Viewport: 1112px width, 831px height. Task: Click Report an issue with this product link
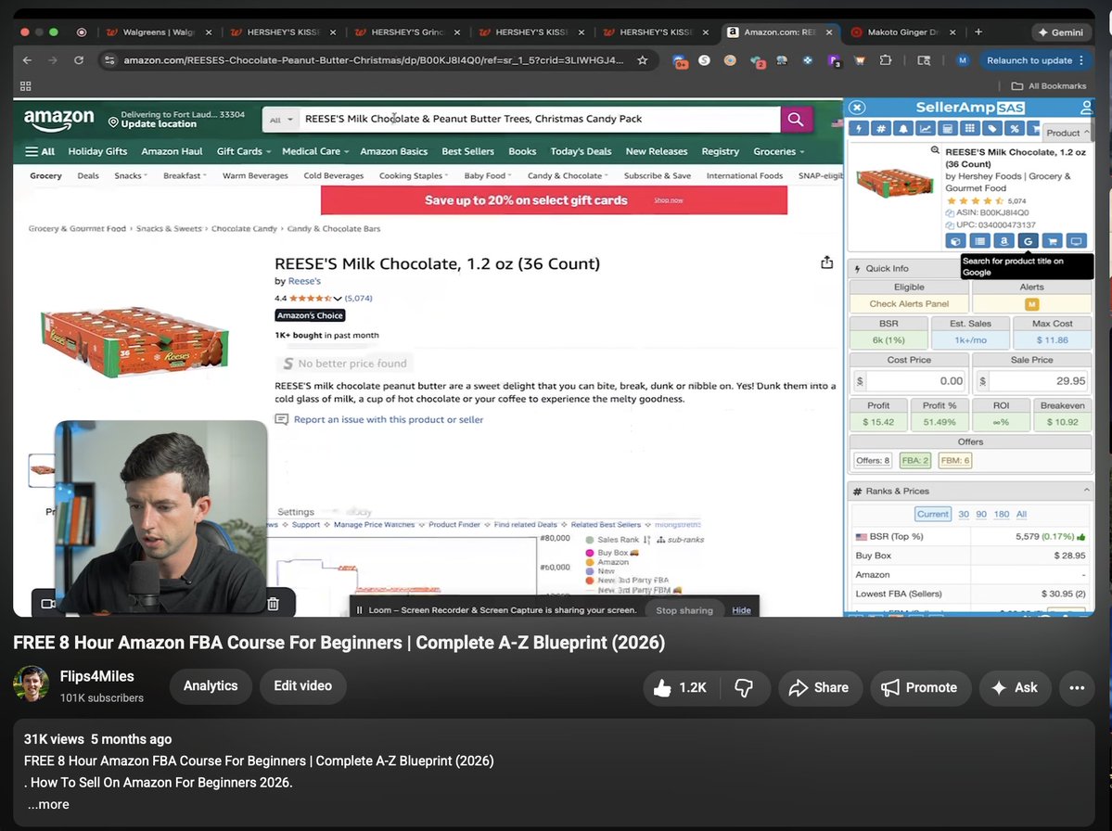388,420
